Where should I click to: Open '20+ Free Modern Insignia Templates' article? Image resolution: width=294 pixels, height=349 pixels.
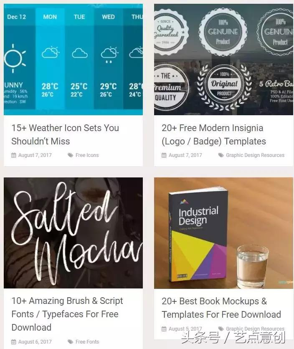coord(214,134)
